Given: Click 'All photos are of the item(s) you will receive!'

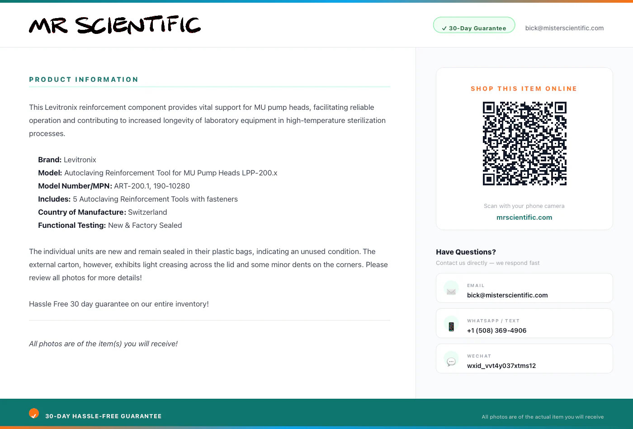Looking at the screenshot, I should 103,344.
